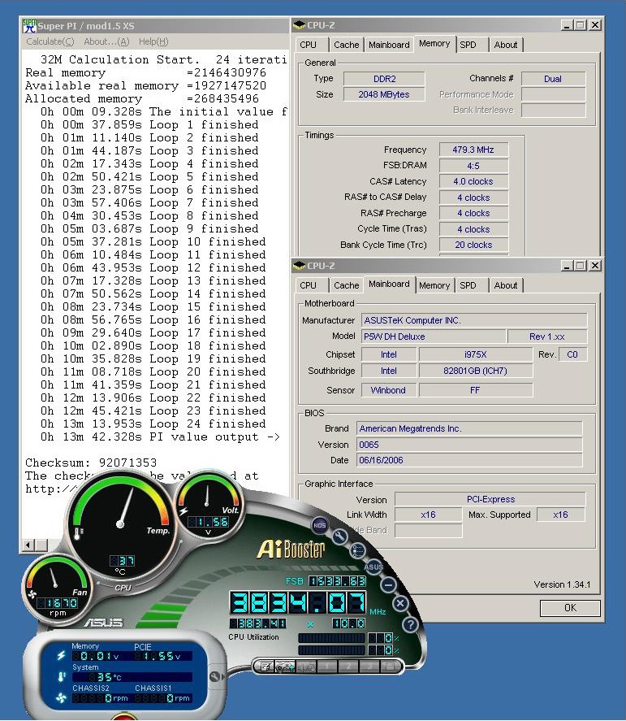
Task: Click Super PI horizontal scrollbar left arrow
Action: pyautogui.click(x=28, y=545)
